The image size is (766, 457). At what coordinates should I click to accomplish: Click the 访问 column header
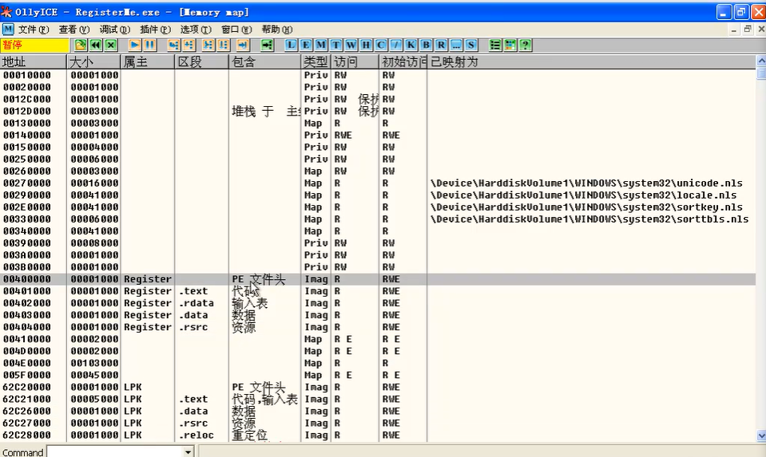point(355,62)
